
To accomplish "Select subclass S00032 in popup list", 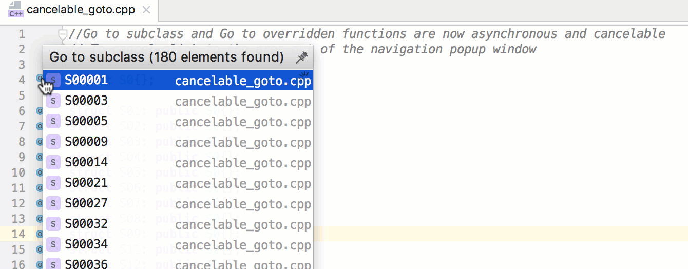I will 178,224.
